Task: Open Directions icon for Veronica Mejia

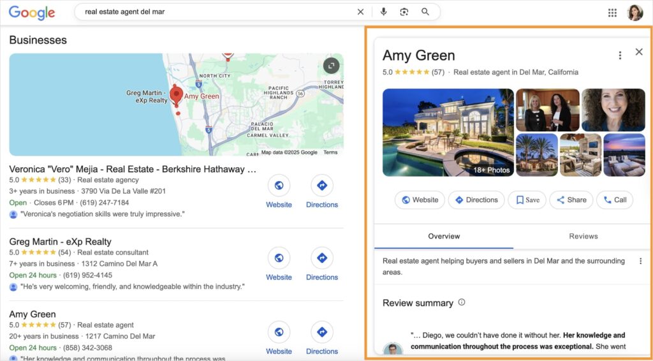Action: coord(322,186)
